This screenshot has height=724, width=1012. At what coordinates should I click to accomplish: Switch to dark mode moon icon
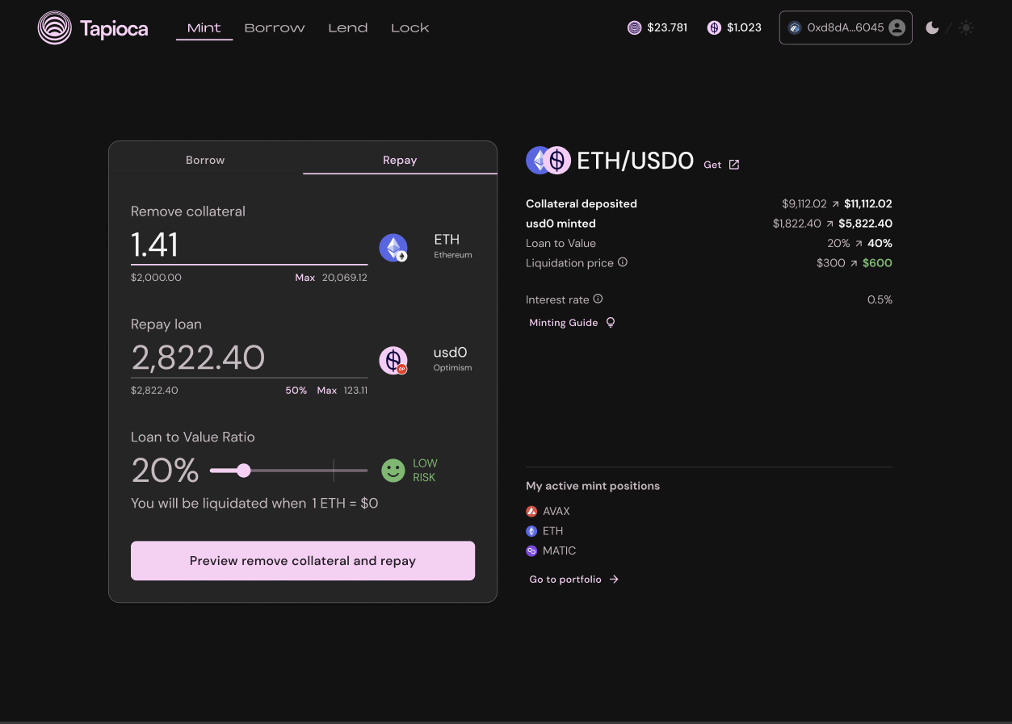point(932,27)
